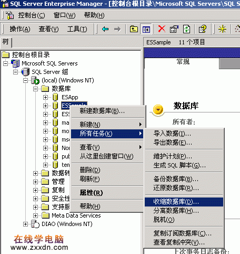Click the (local) server icon with green arrow
240x254 pixels.
point(35,80)
